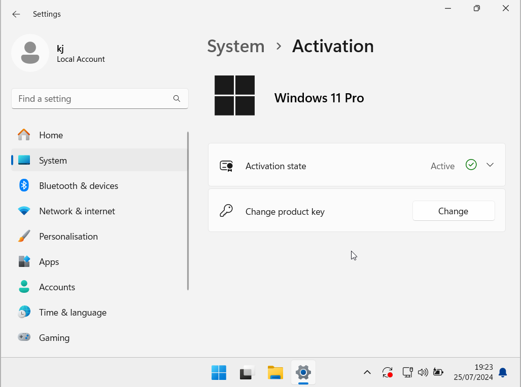This screenshot has height=387, width=521.
Task: Click the sync update tray icon
Action: click(388, 372)
